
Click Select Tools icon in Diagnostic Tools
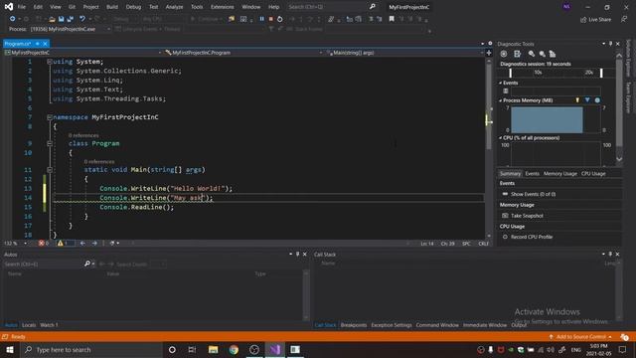[517, 54]
